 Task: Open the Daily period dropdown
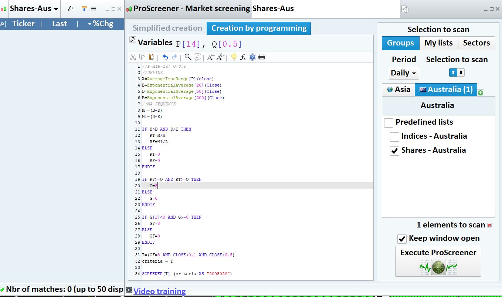(x=404, y=73)
